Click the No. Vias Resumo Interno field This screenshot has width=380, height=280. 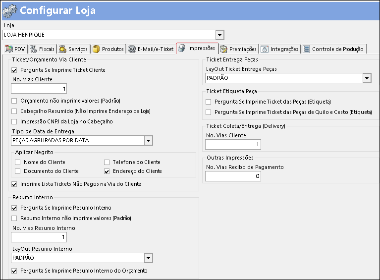coord(39,237)
